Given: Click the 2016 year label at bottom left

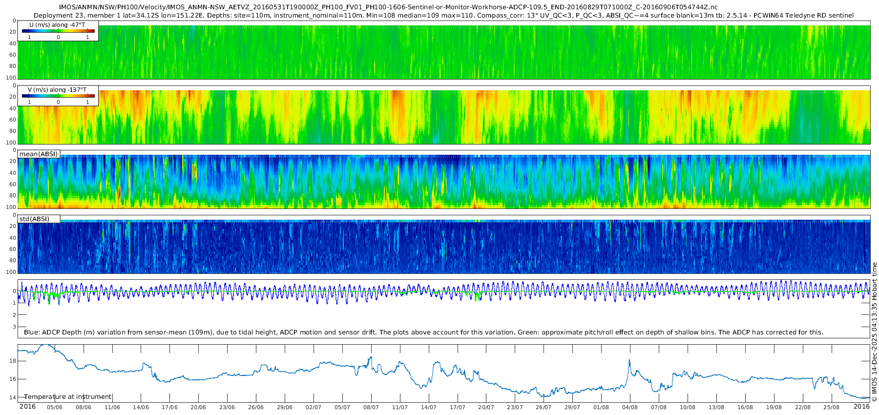Looking at the screenshot, I should coord(27,407).
